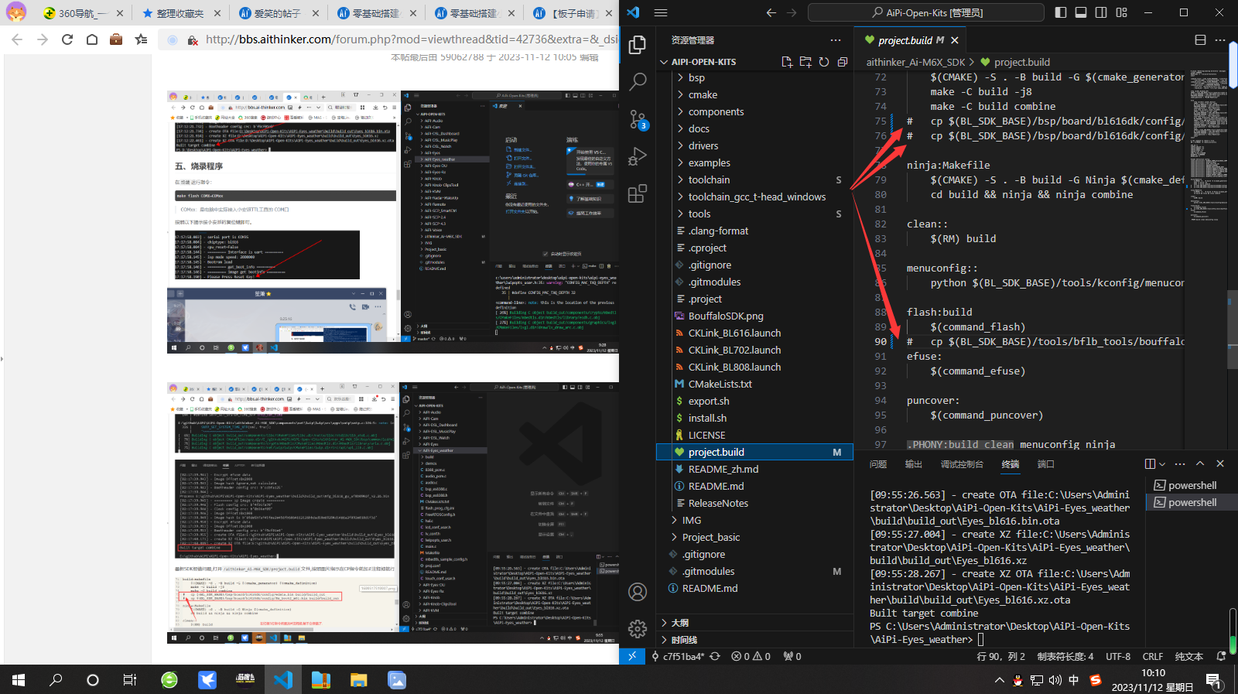
Task: Open browser favorites star list icon
Action: [141, 39]
